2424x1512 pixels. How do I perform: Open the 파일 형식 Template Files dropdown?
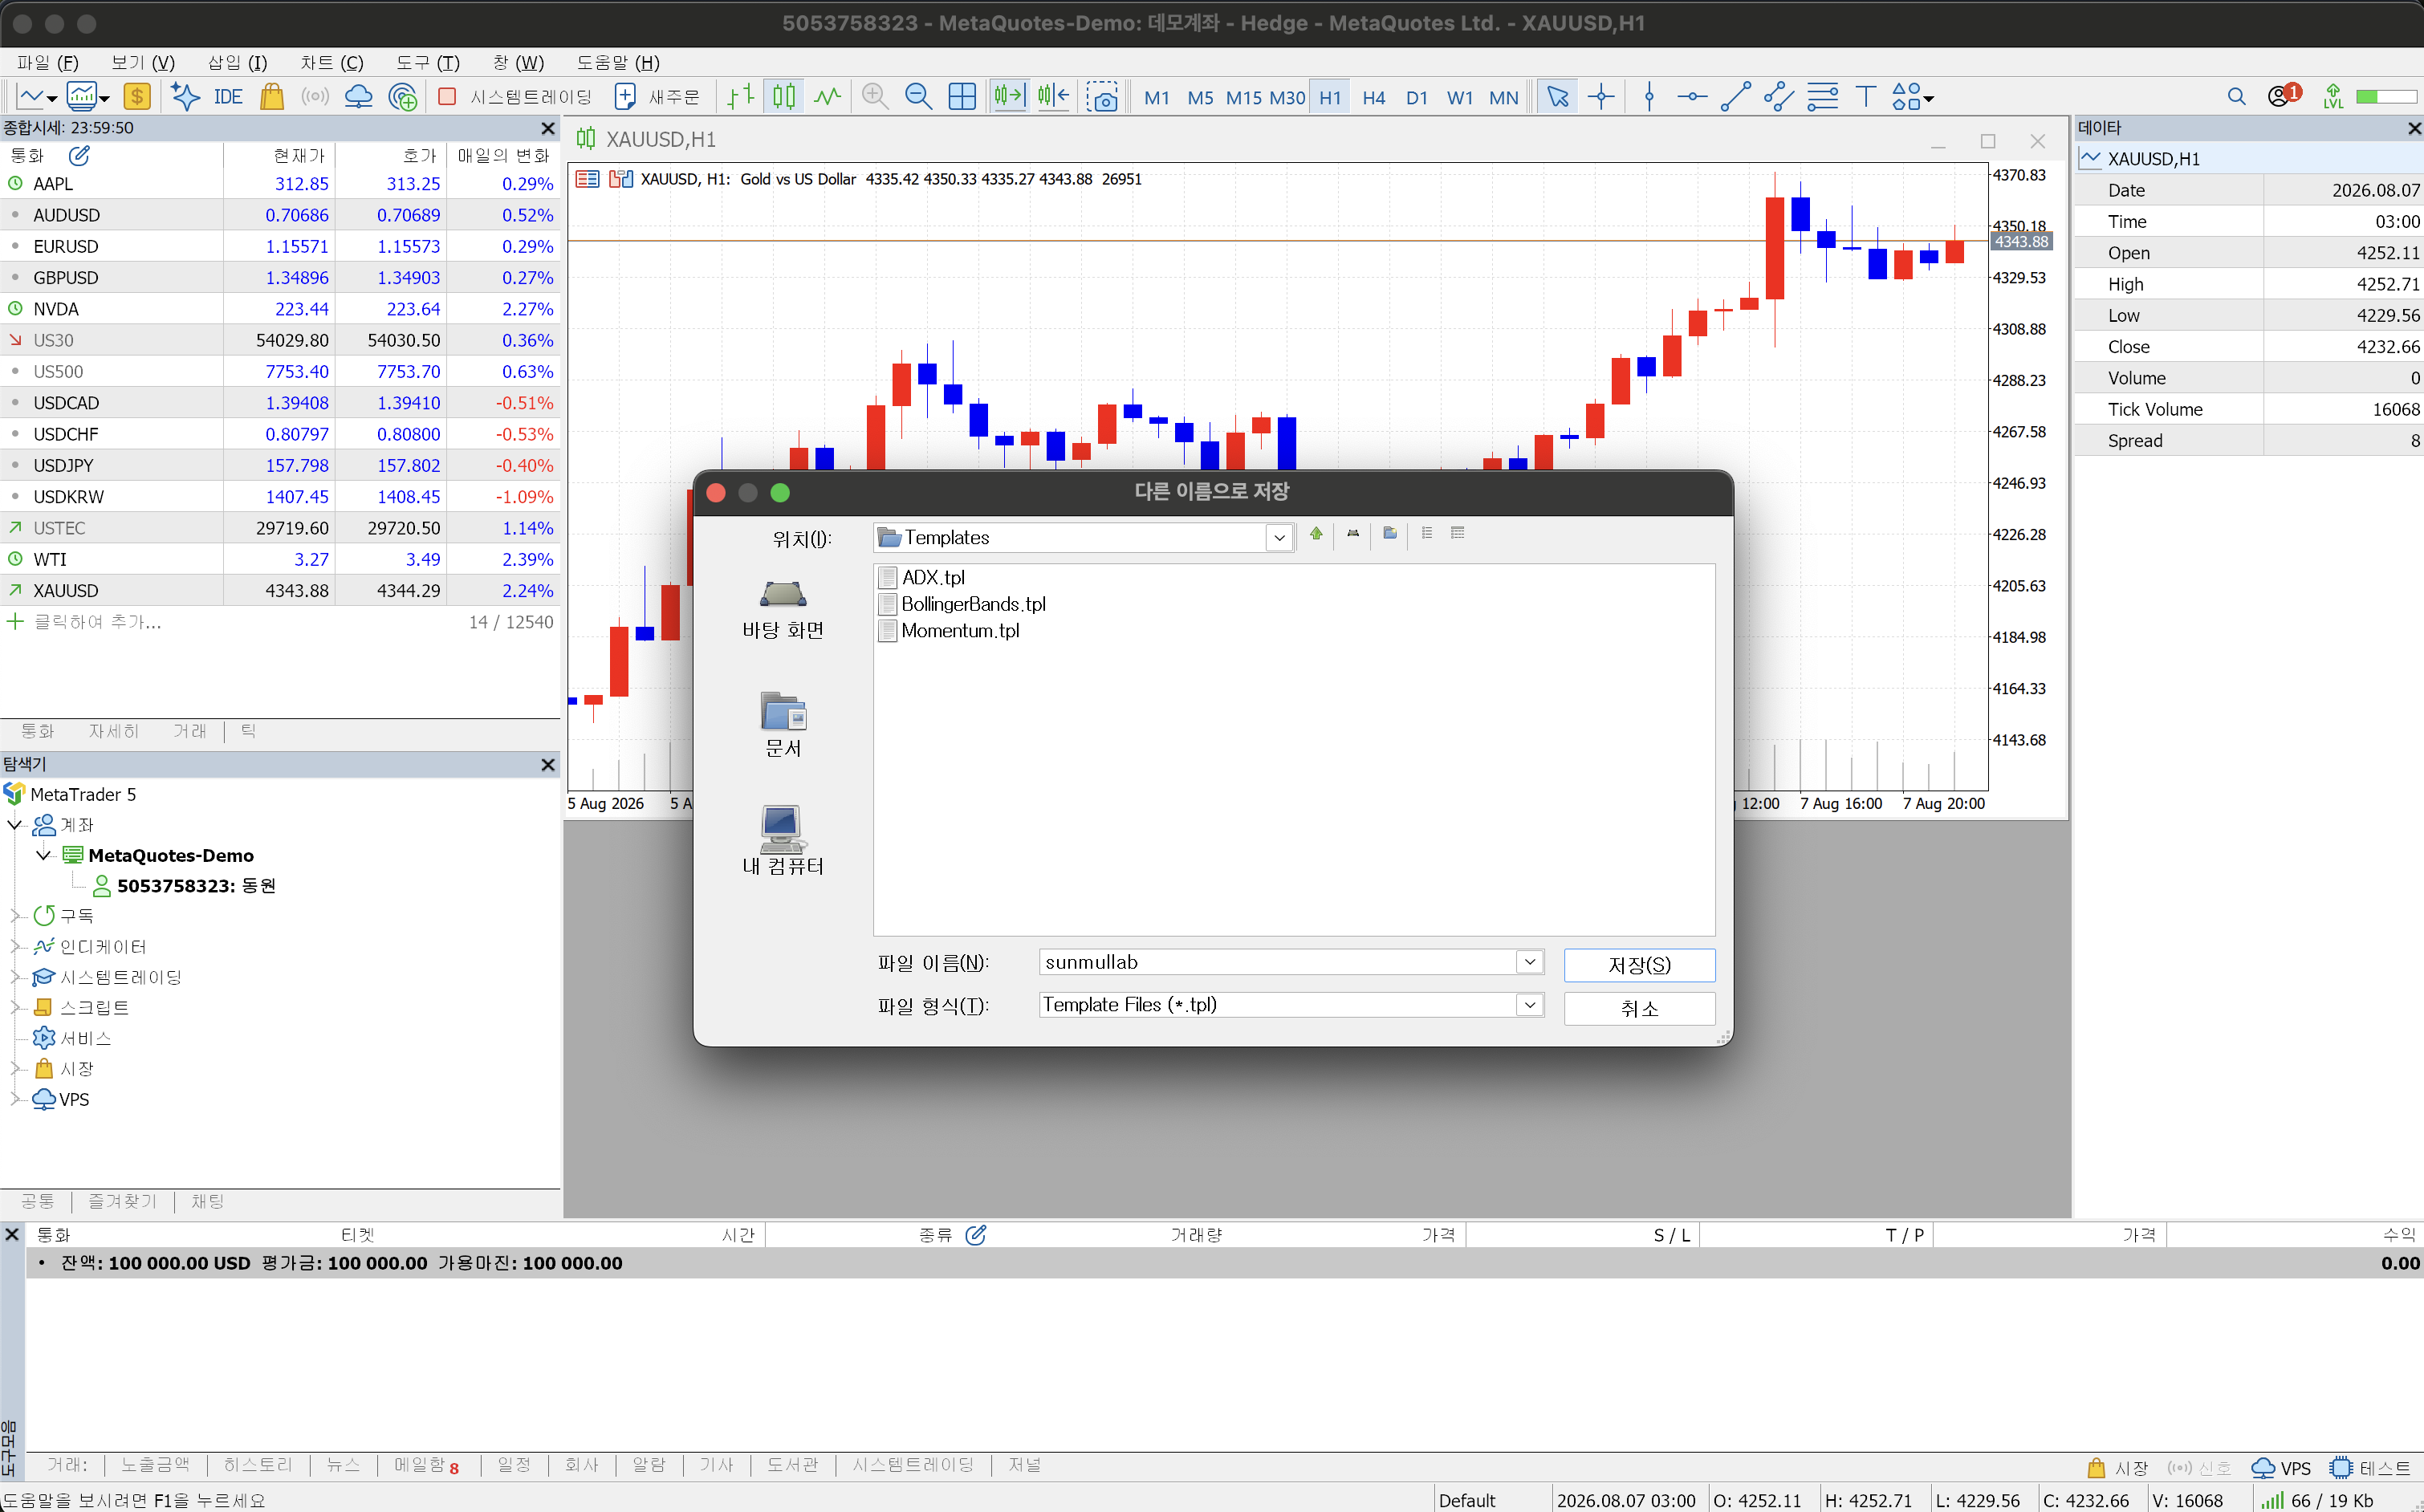coord(1529,1005)
